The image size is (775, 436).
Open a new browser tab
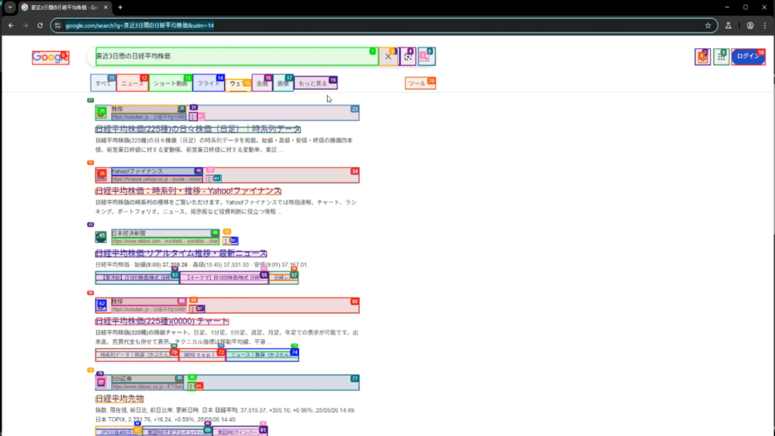click(x=120, y=8)
